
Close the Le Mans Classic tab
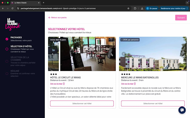39,3
